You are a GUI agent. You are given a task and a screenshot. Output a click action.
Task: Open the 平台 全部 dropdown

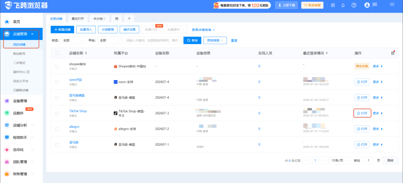coord(110,41)
